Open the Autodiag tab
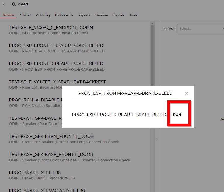 pos(43,15)
